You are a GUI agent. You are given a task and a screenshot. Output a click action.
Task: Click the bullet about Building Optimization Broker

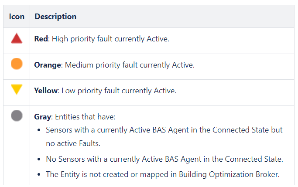coord(162,174)
